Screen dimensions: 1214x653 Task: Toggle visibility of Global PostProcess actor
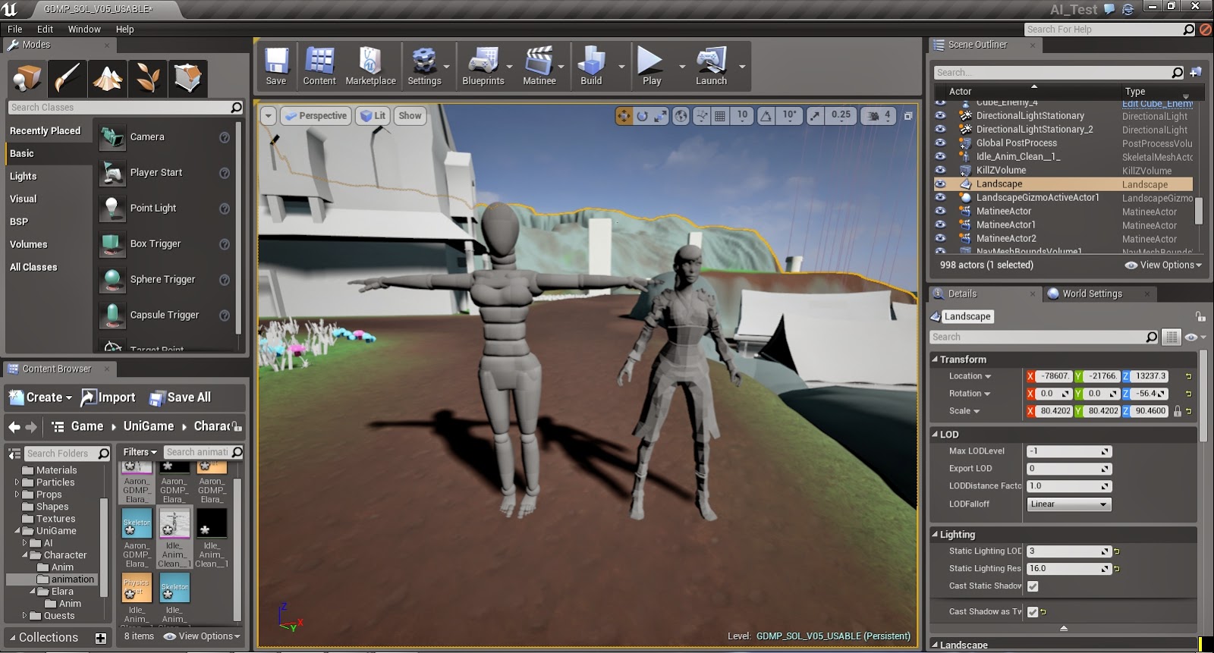941,143
